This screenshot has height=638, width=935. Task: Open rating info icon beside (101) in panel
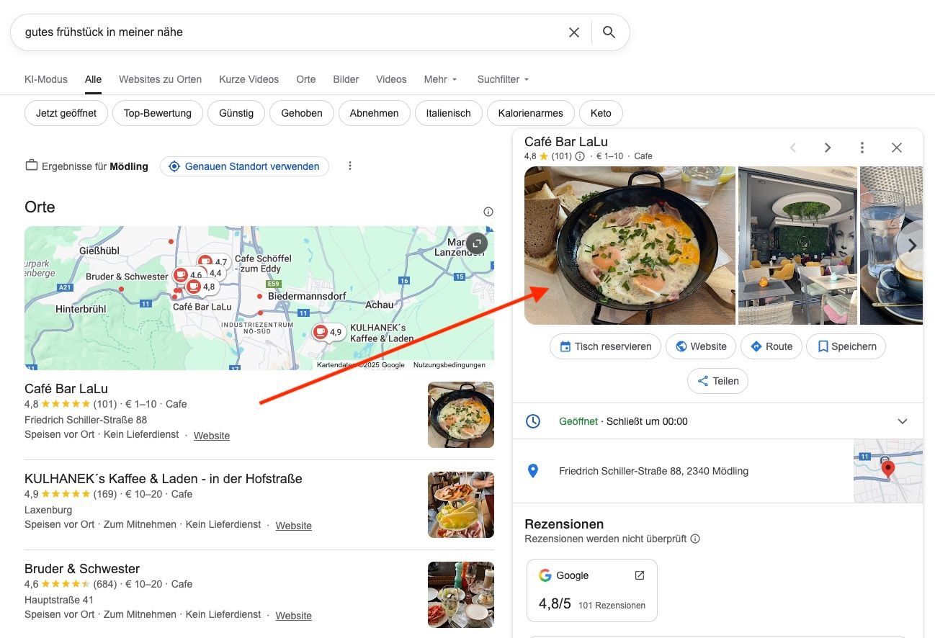coord(580,156)
